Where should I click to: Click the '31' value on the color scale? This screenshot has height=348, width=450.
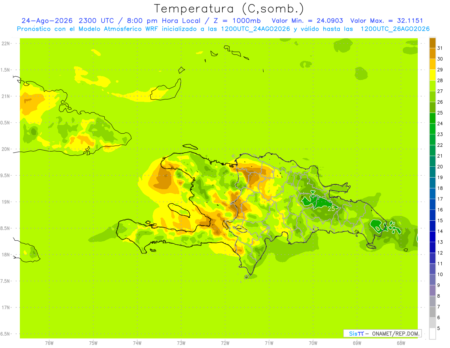click(440, 48)
